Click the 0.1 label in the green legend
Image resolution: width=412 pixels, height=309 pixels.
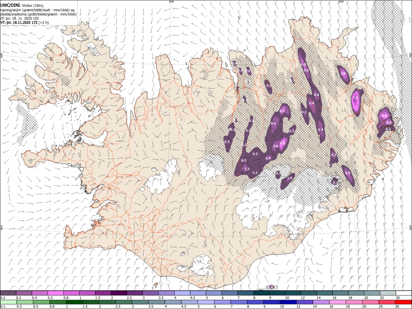[x=2, y=307]
